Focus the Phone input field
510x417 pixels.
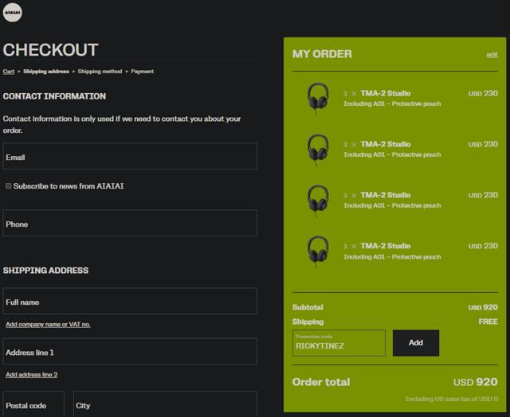click(130, 223)
